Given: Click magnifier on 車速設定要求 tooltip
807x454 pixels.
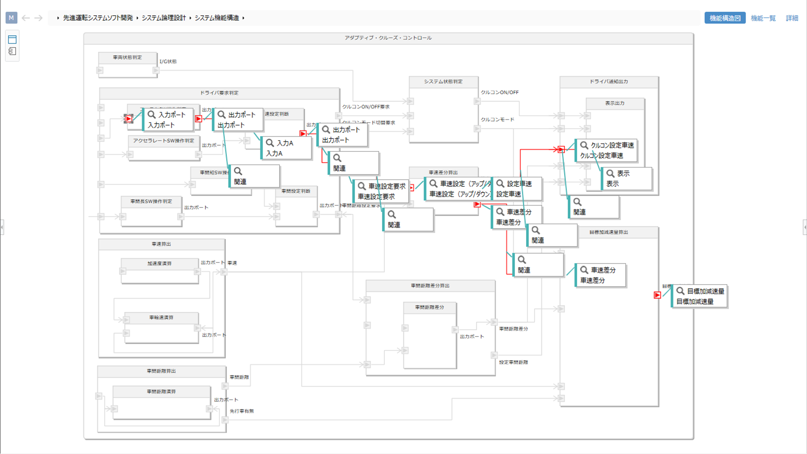Looking at the screenshot, I should (x=362, y=186).
